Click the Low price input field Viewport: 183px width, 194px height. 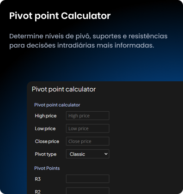pos(88,128)
